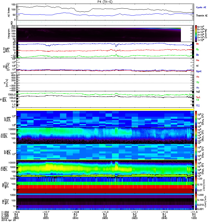Click the Kyoto AE legend label
The height and width of the screenshot is (224, 210).
tap(201, 8)
